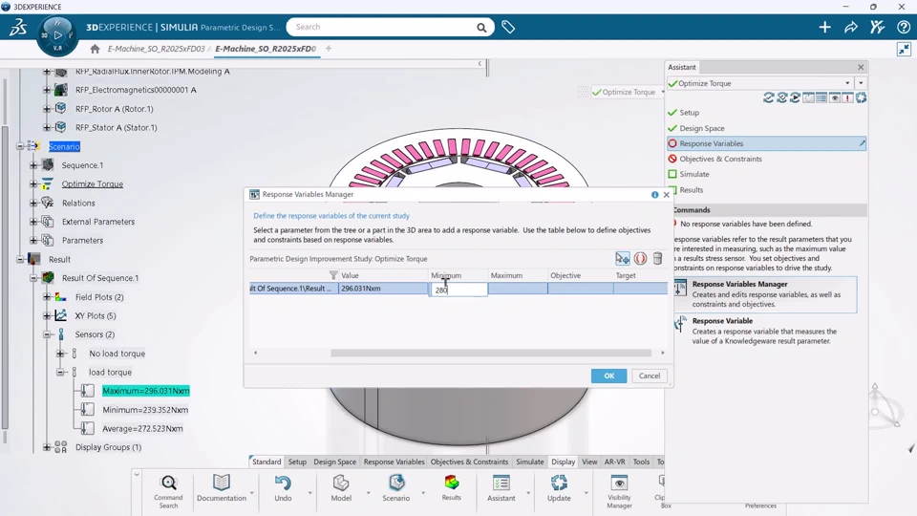Image resolution: width=917 pixels, height=516 pixels.
Task: Expand the Display Groups (1) node
Action: [48, 447]
